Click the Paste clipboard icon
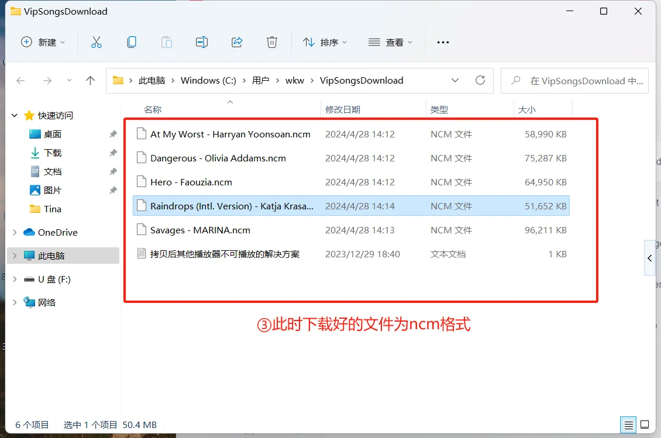 167,42
